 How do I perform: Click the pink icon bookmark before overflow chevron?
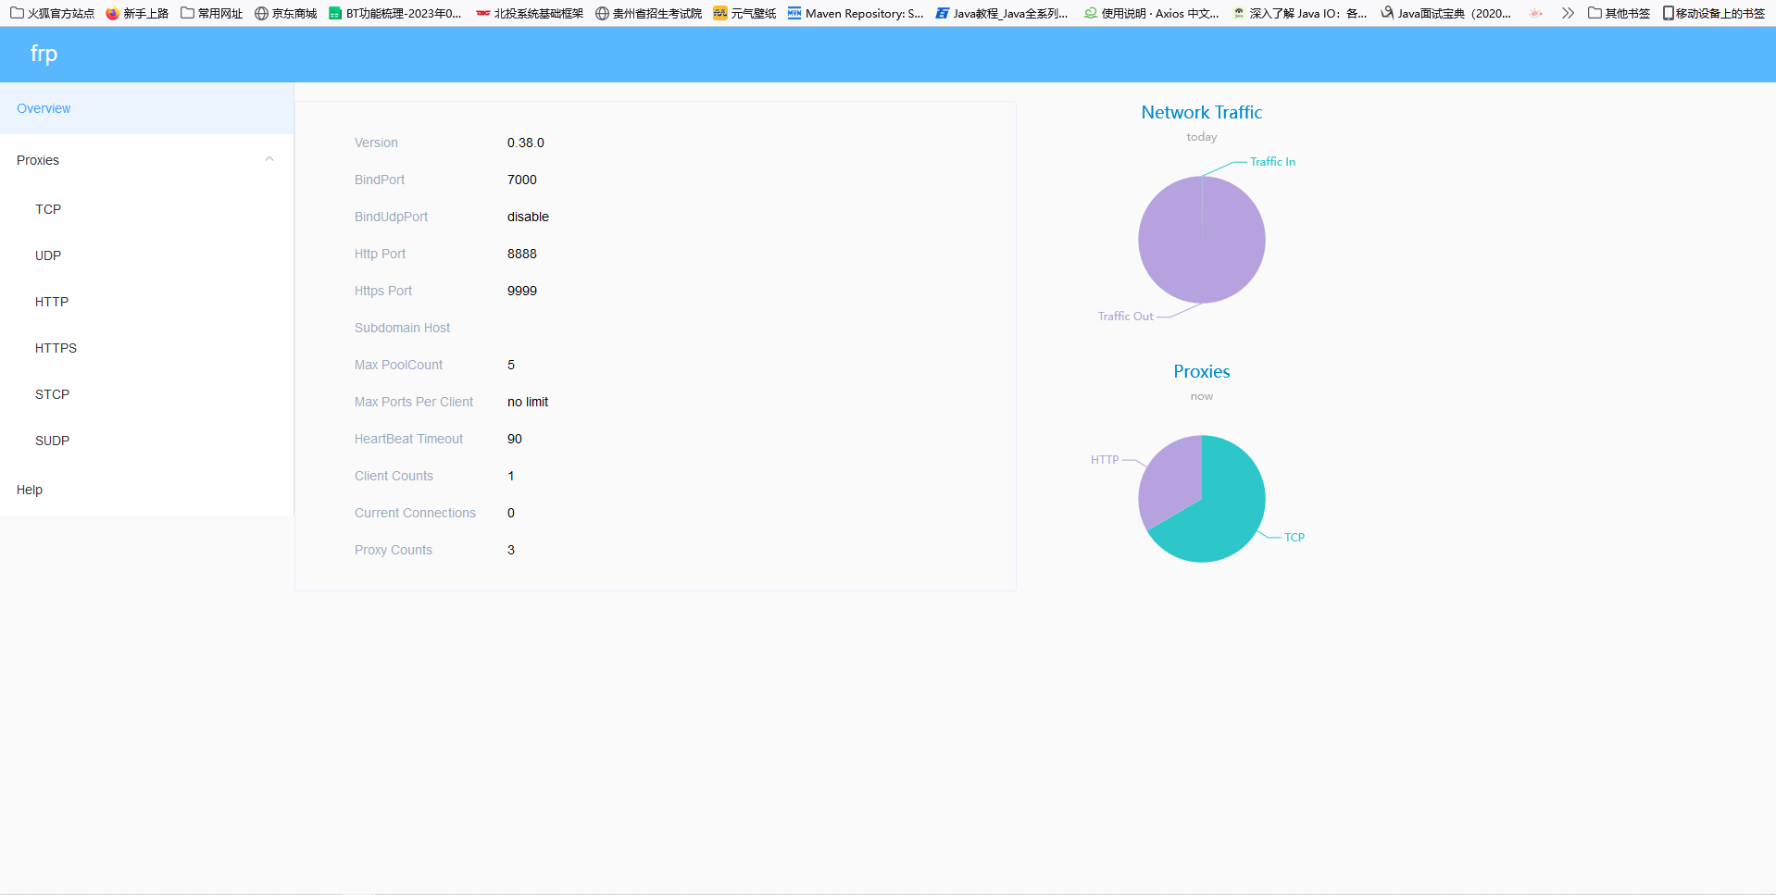1535,13
